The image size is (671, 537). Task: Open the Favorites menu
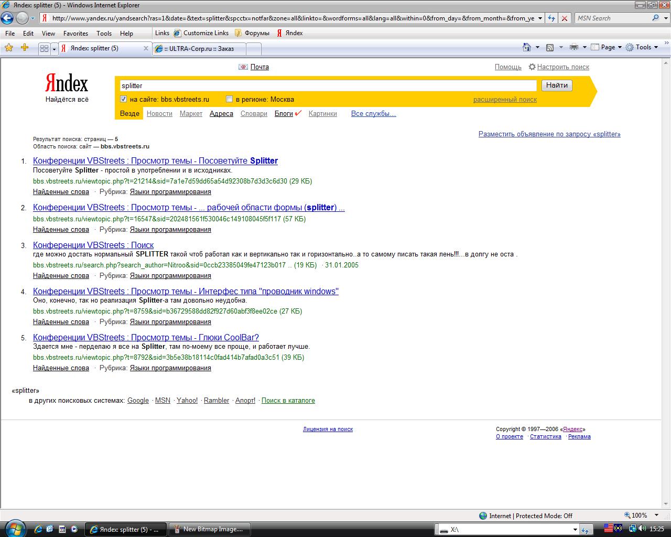(x=75, y=33)
